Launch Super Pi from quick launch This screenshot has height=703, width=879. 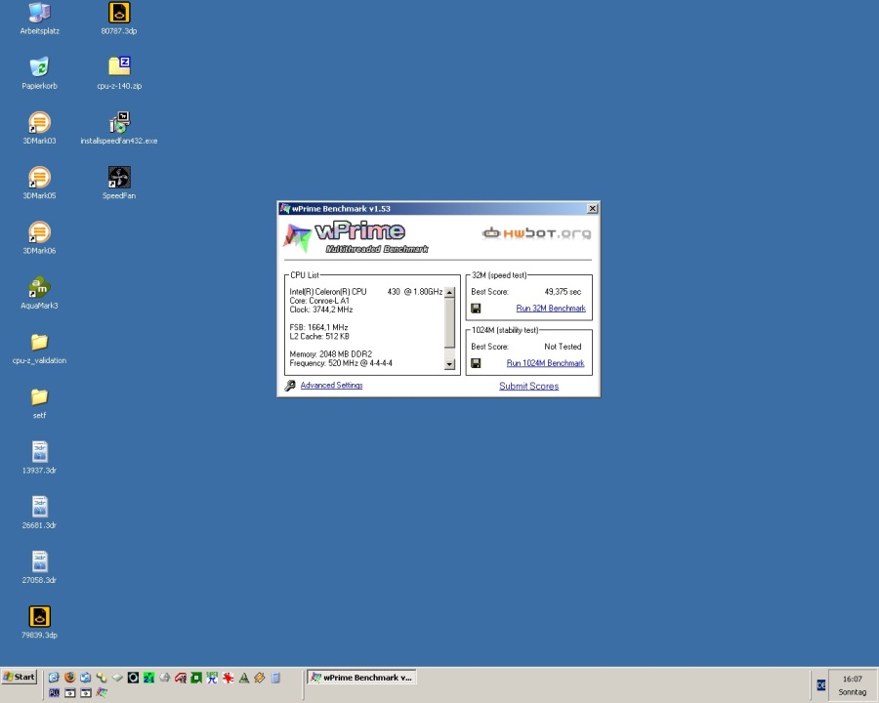212,678
